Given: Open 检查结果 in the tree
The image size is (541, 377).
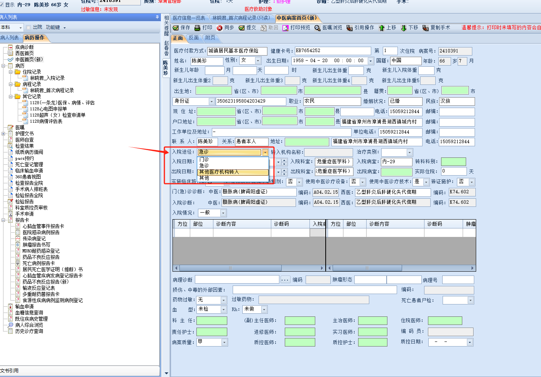Looking at the screenshot, I should coord(24,146).
